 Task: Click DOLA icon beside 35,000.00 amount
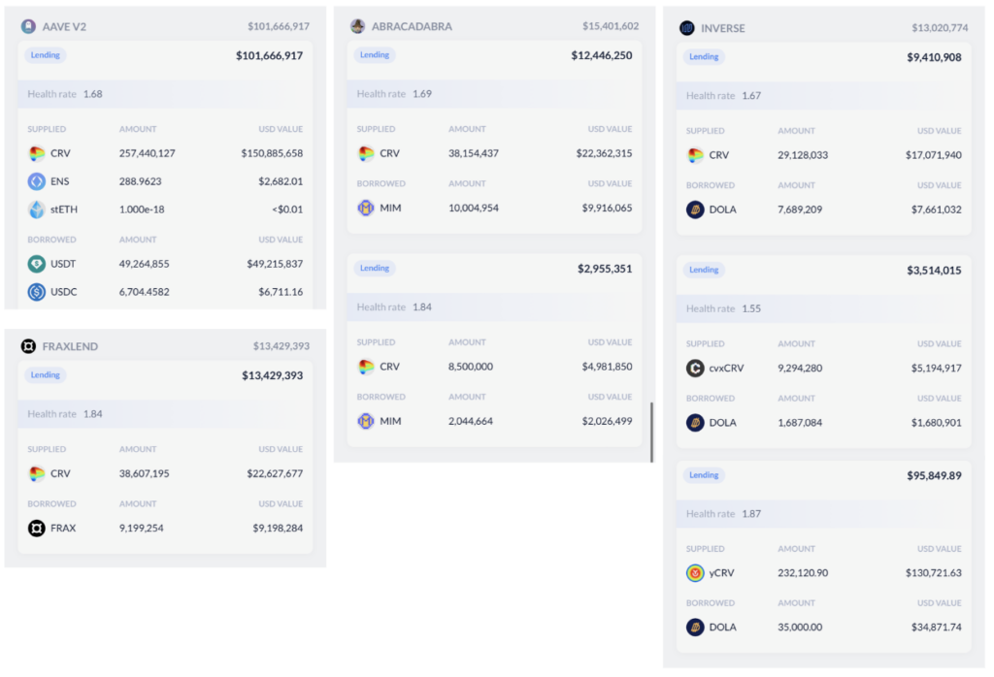point(695,628)
